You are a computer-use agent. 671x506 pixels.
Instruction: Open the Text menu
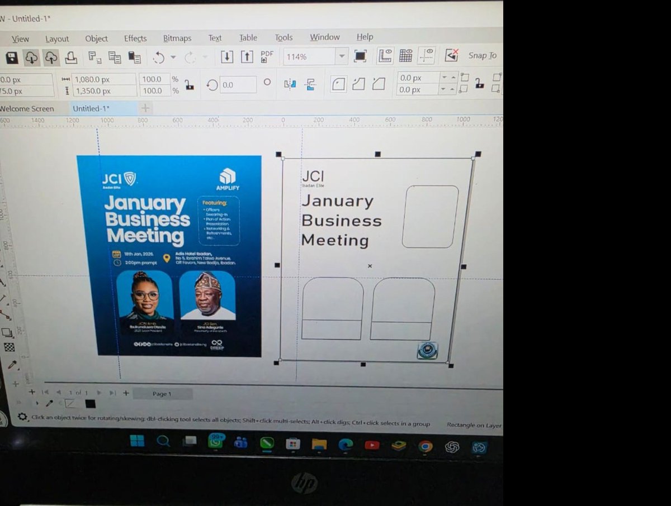click(215, 38)
